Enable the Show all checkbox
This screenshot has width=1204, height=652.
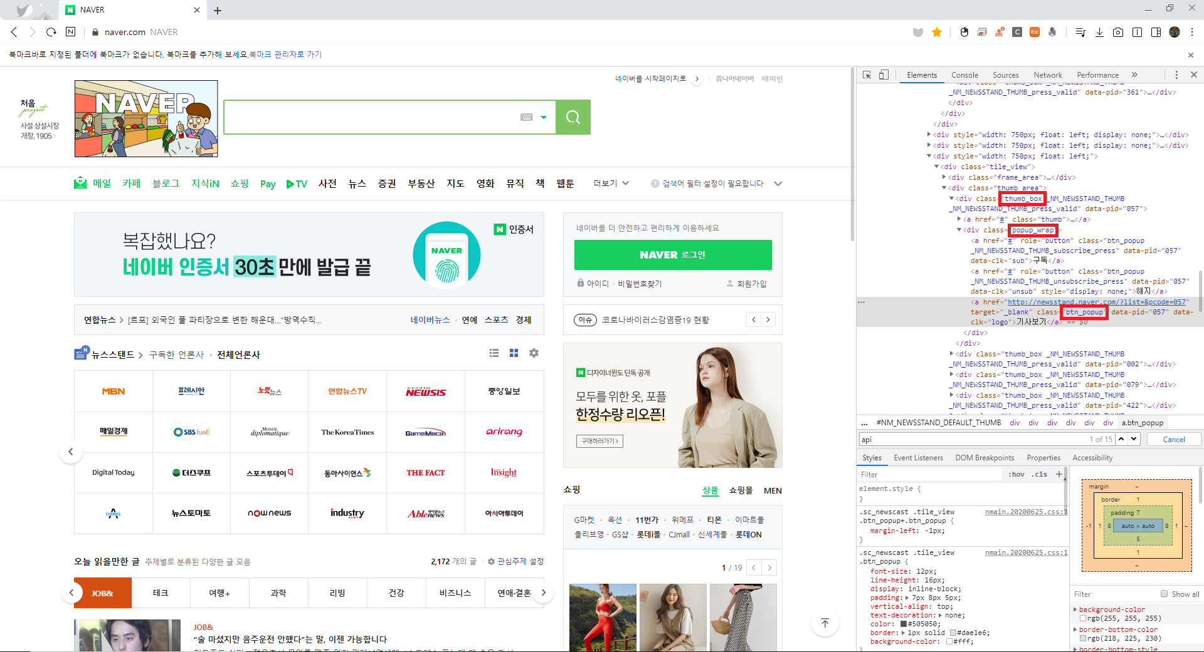[1164, 594]
